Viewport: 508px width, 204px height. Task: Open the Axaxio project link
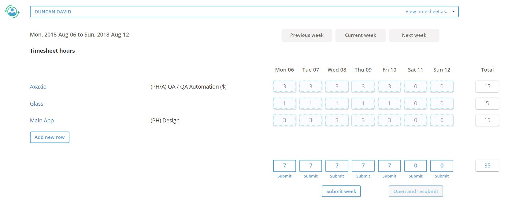click(38, 87)
